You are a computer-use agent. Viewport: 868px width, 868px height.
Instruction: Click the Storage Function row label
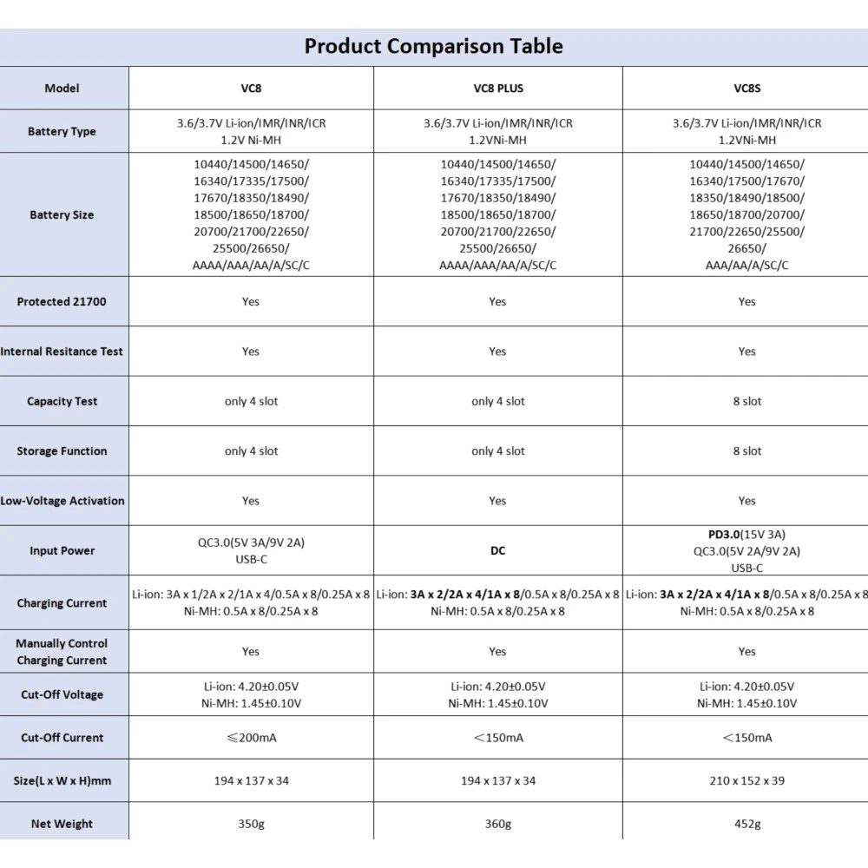(x=62, y=450)
